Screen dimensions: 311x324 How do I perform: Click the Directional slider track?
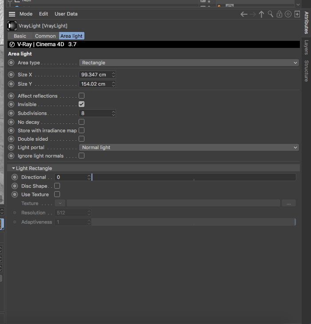pos(194,177)
